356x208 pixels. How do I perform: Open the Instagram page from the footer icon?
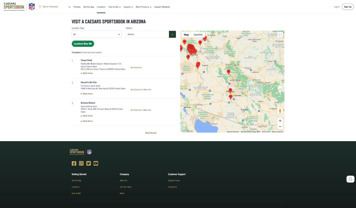point(81,163)
